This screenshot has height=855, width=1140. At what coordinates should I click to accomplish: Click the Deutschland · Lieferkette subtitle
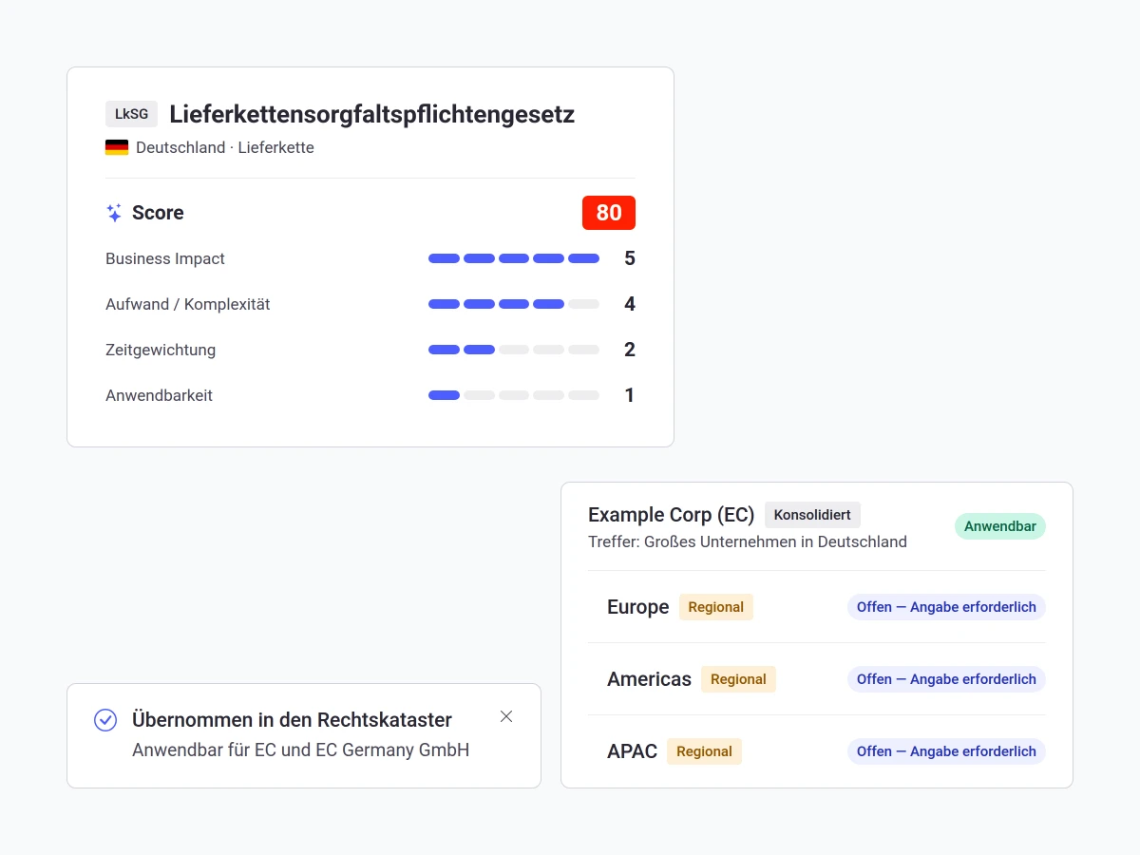click(x=225, y=147)
